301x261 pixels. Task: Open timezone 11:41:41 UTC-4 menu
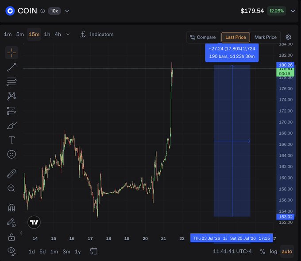[x=232, y=251]
